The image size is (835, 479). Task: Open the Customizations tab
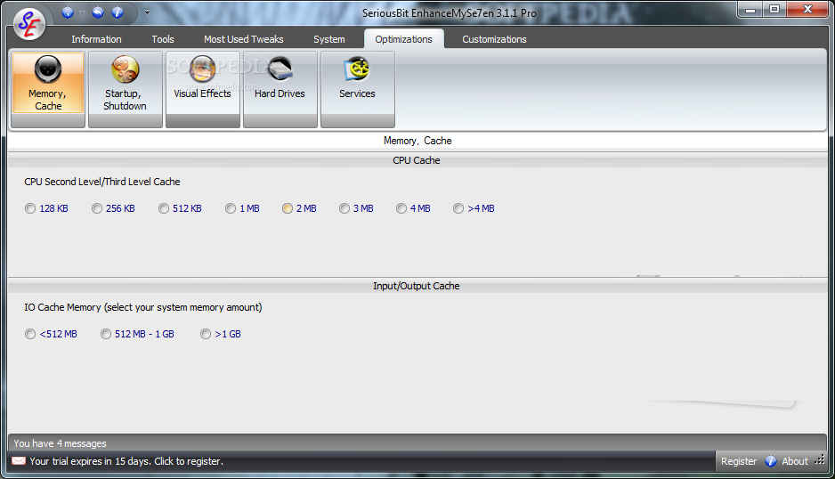pyautogui.click(x=494, y=39)
